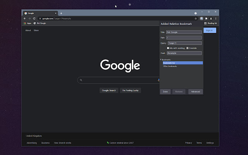The image size is (248, 155).
Task: Click the Google logo
Action: coord(120,65)
